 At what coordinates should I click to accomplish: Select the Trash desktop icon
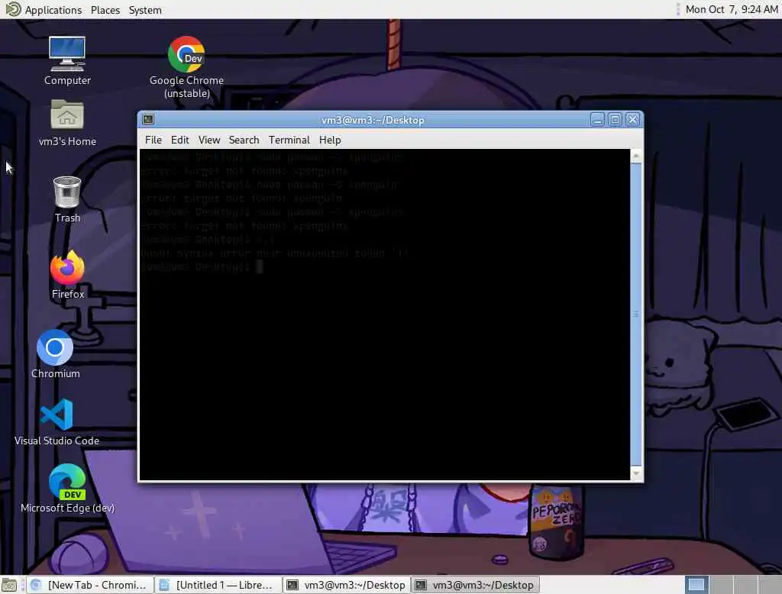[x=67, y=199]
